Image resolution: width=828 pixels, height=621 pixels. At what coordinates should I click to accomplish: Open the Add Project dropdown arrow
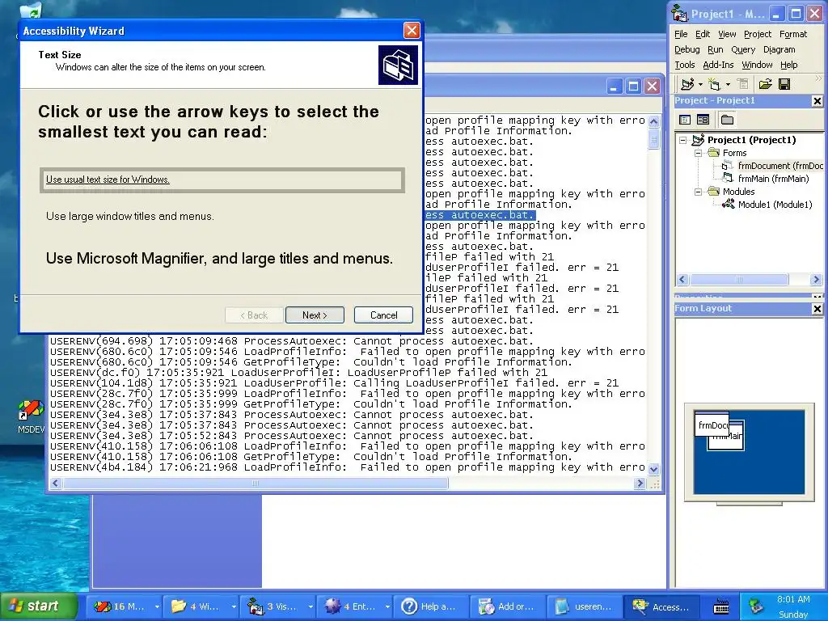[x=700, y=84]
